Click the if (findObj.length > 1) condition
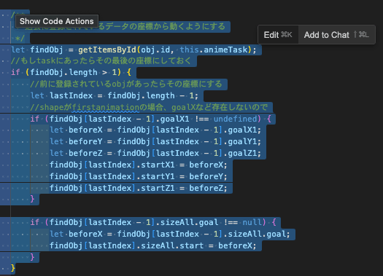 (x=71, y=72)
